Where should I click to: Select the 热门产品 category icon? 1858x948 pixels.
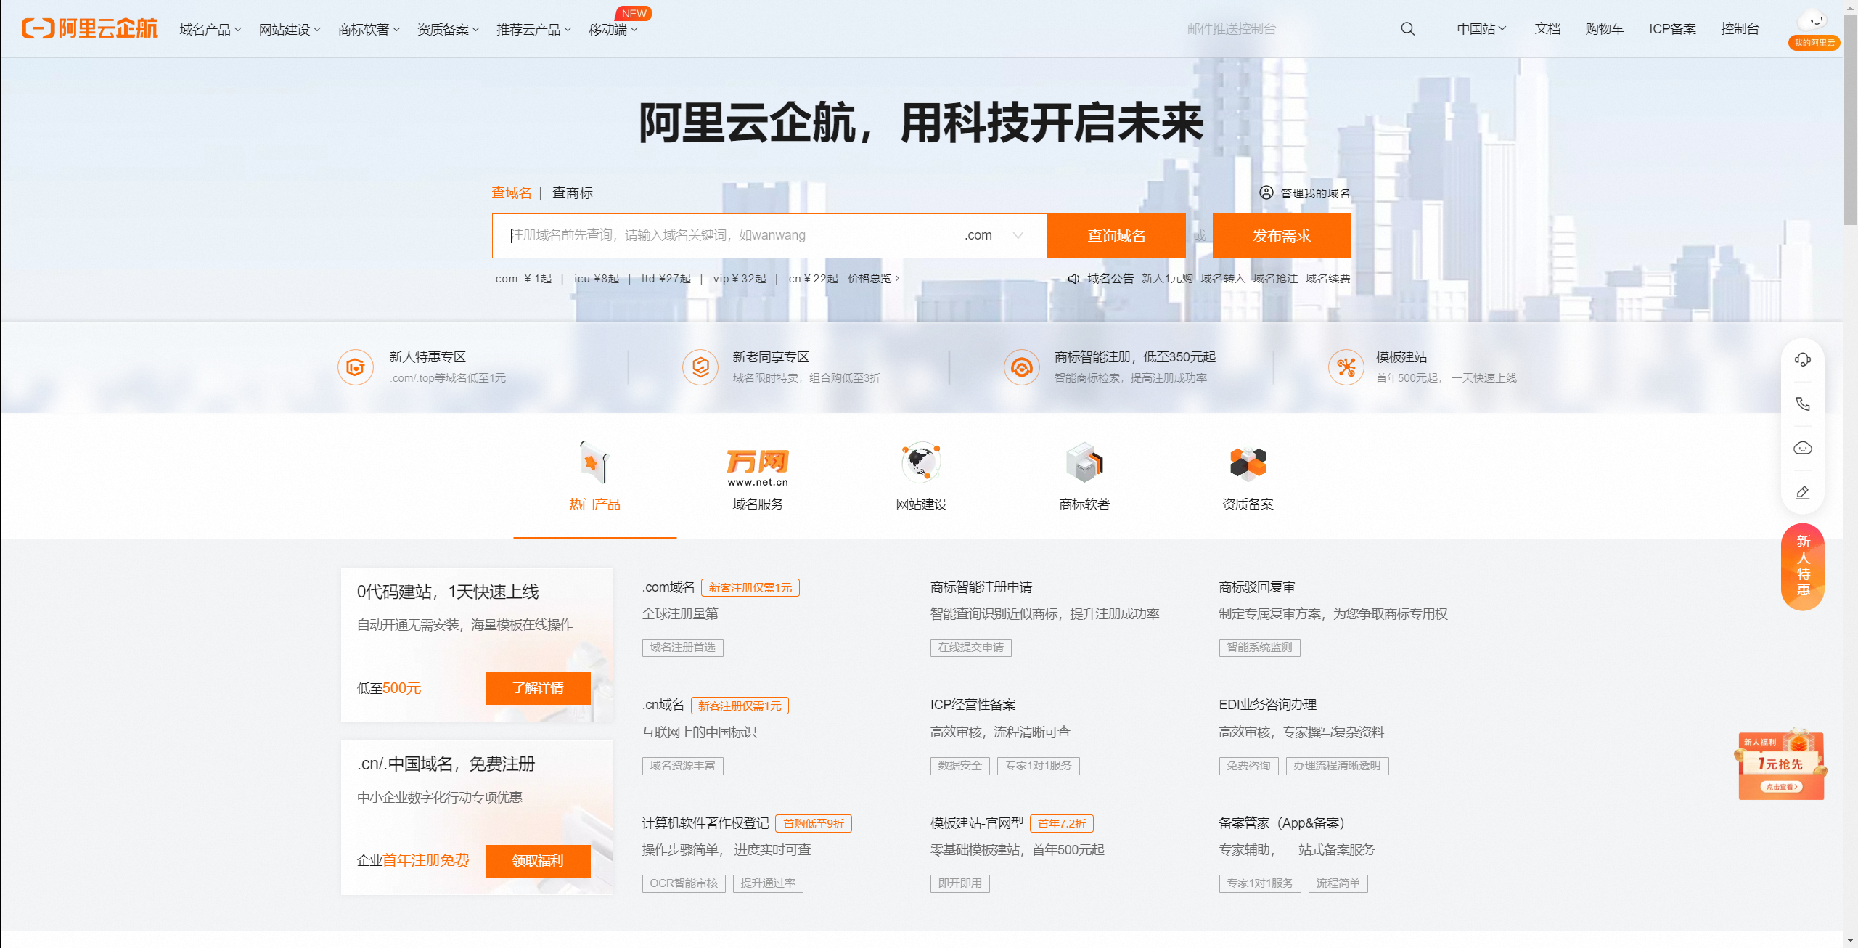pos(594,462)
